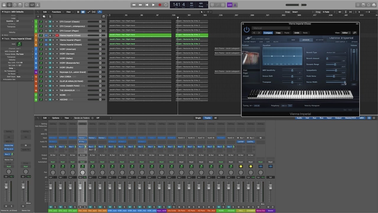This screenshot has height=213, width=378.
Task: Open the Inspector panel icon
Action: (9, 5)
